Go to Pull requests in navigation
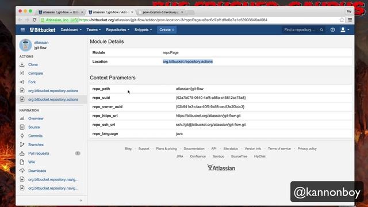This screenshot has width=368, height=207. point(39,154)
